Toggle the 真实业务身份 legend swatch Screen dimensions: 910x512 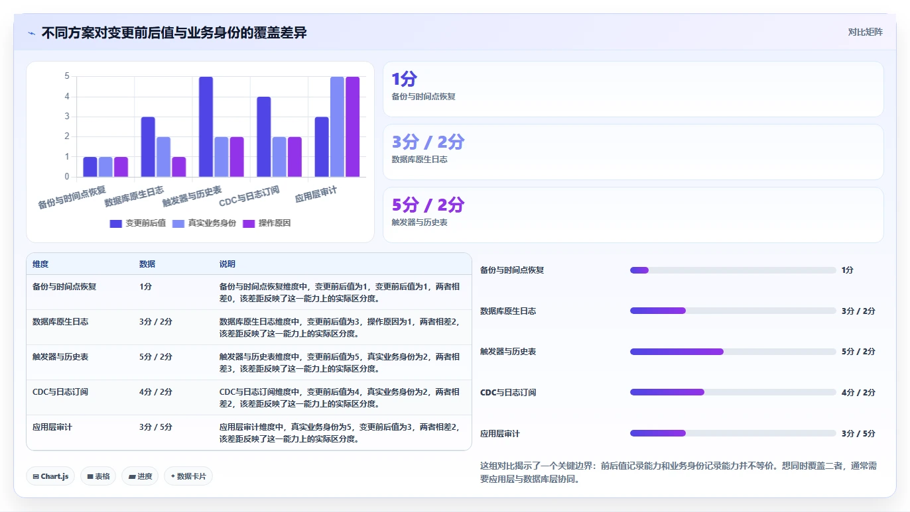[178, 224]
